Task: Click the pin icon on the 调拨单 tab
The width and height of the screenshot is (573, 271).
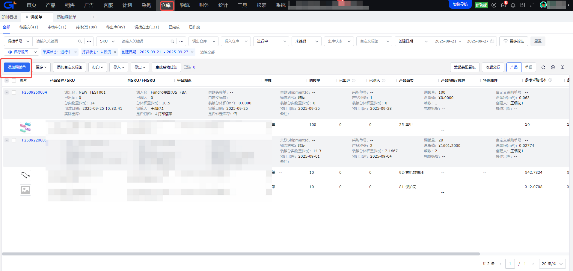Action: pos(27,17)
